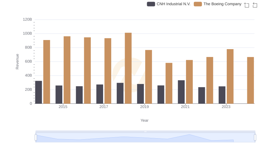Click the 120B y-axis label
Image resolution: width=261 pixels, height=150 pixels.
click(27, 20)
